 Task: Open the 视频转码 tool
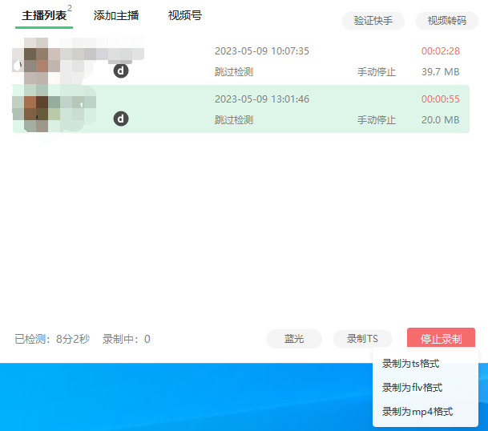[446, 21]
